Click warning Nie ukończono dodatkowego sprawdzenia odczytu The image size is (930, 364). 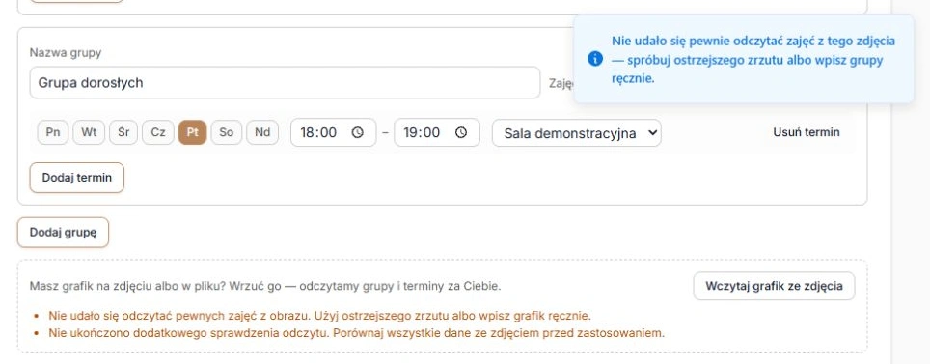tap(356, 333)
